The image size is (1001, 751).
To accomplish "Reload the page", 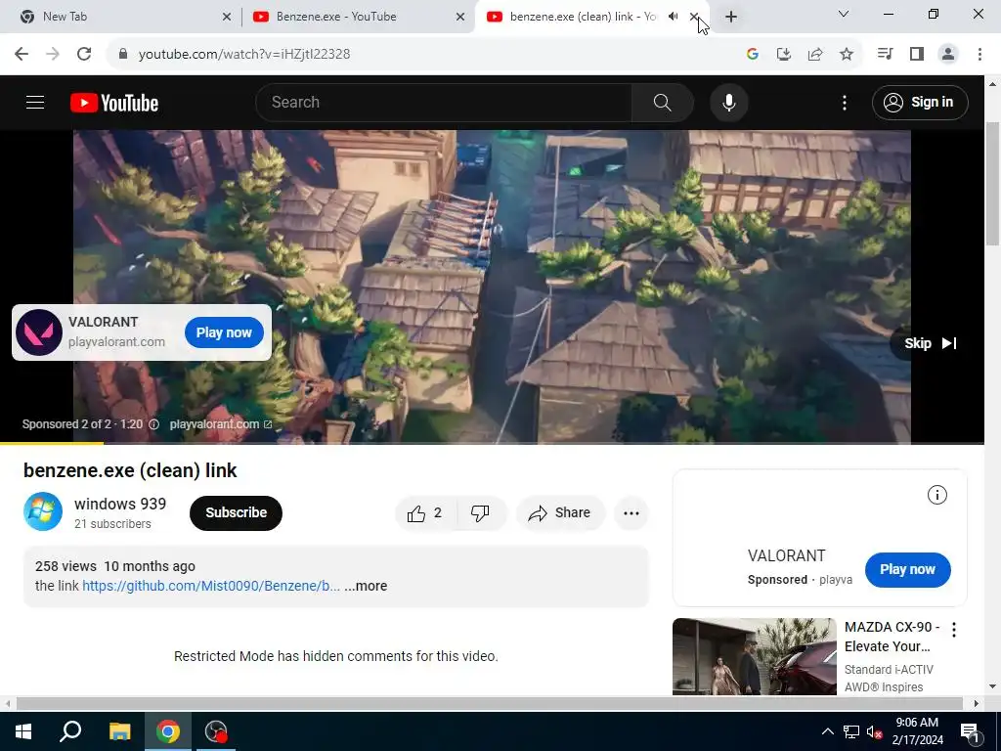I will [84, 55].
